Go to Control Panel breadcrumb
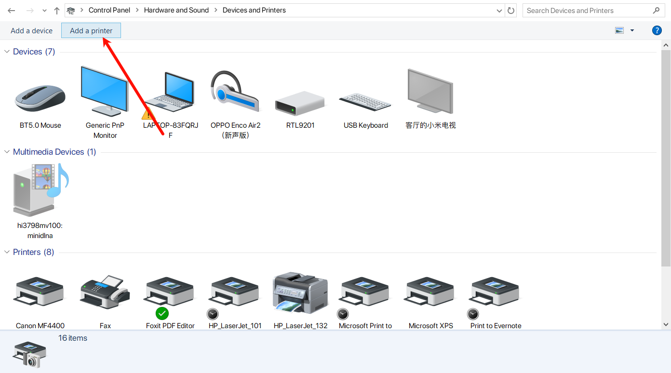 pos(109,10)
